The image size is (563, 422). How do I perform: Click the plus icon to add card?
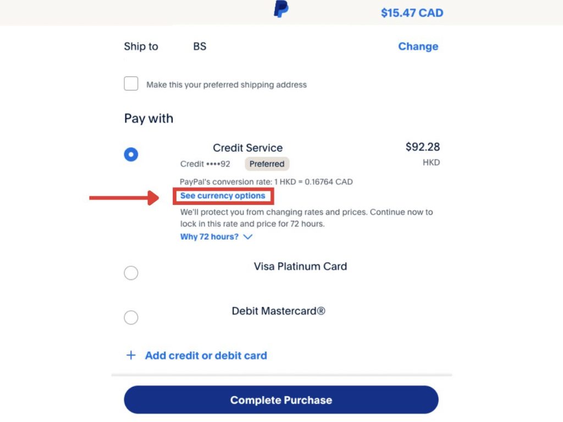coord(131,356)
